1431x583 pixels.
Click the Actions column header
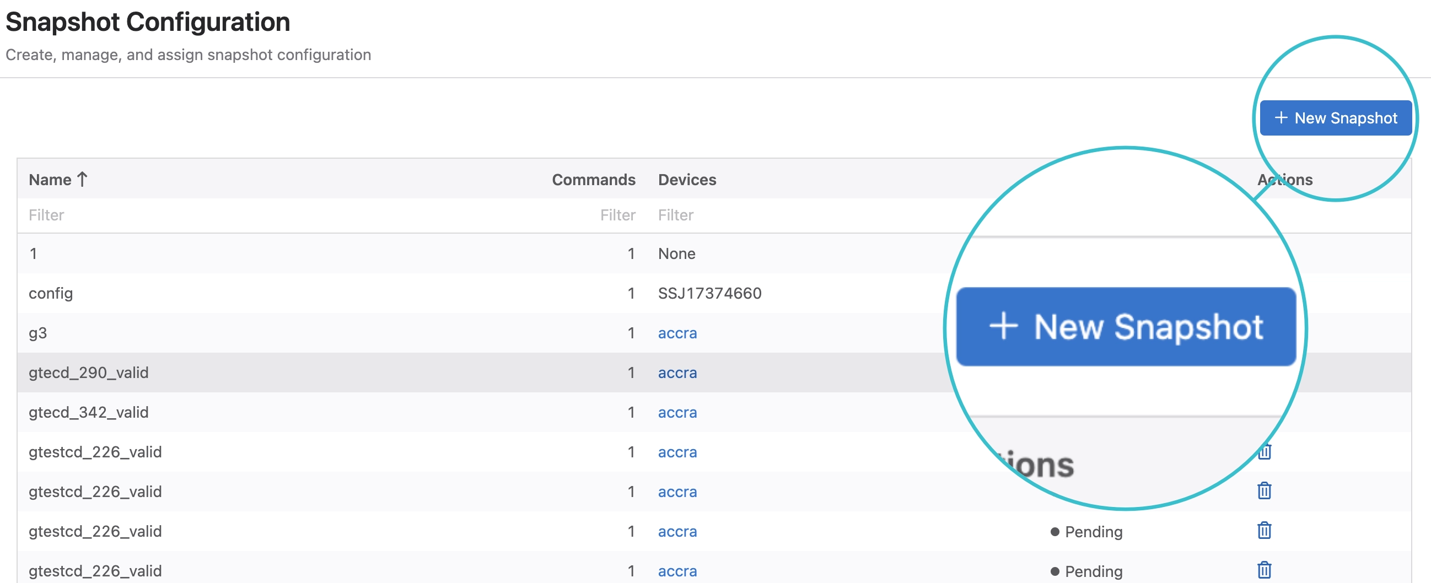[x=1284, y=179]
